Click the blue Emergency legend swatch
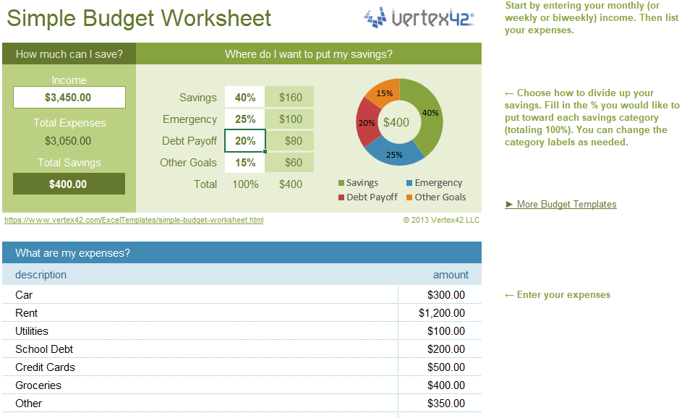The image size is (687, 418). pyautogui.click(x=409, y=183)
